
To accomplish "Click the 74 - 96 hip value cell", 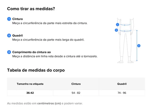I will pyautogui.click(x=122, y=93).
